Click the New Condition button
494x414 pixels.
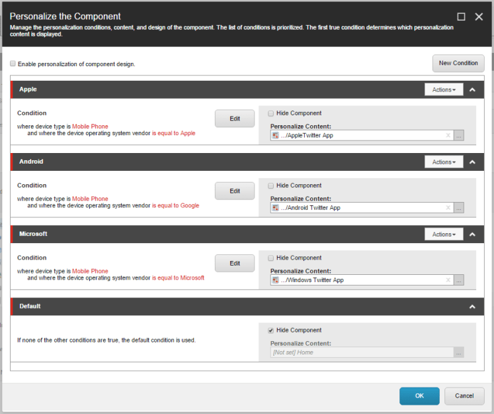tap(458, 63)
